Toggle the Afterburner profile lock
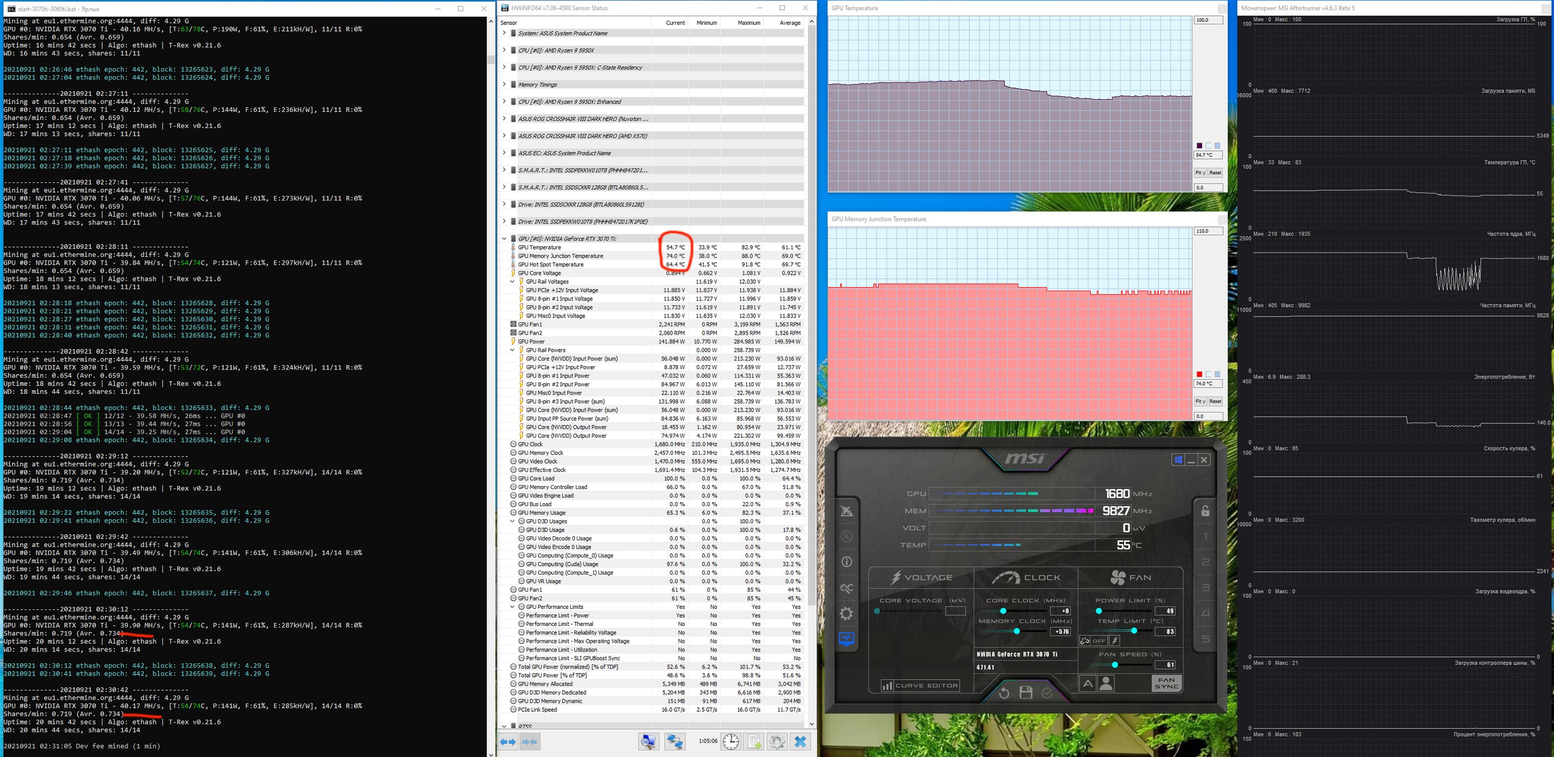The height and width of the screenshot is (757, 1554). tap(1205, 511)
